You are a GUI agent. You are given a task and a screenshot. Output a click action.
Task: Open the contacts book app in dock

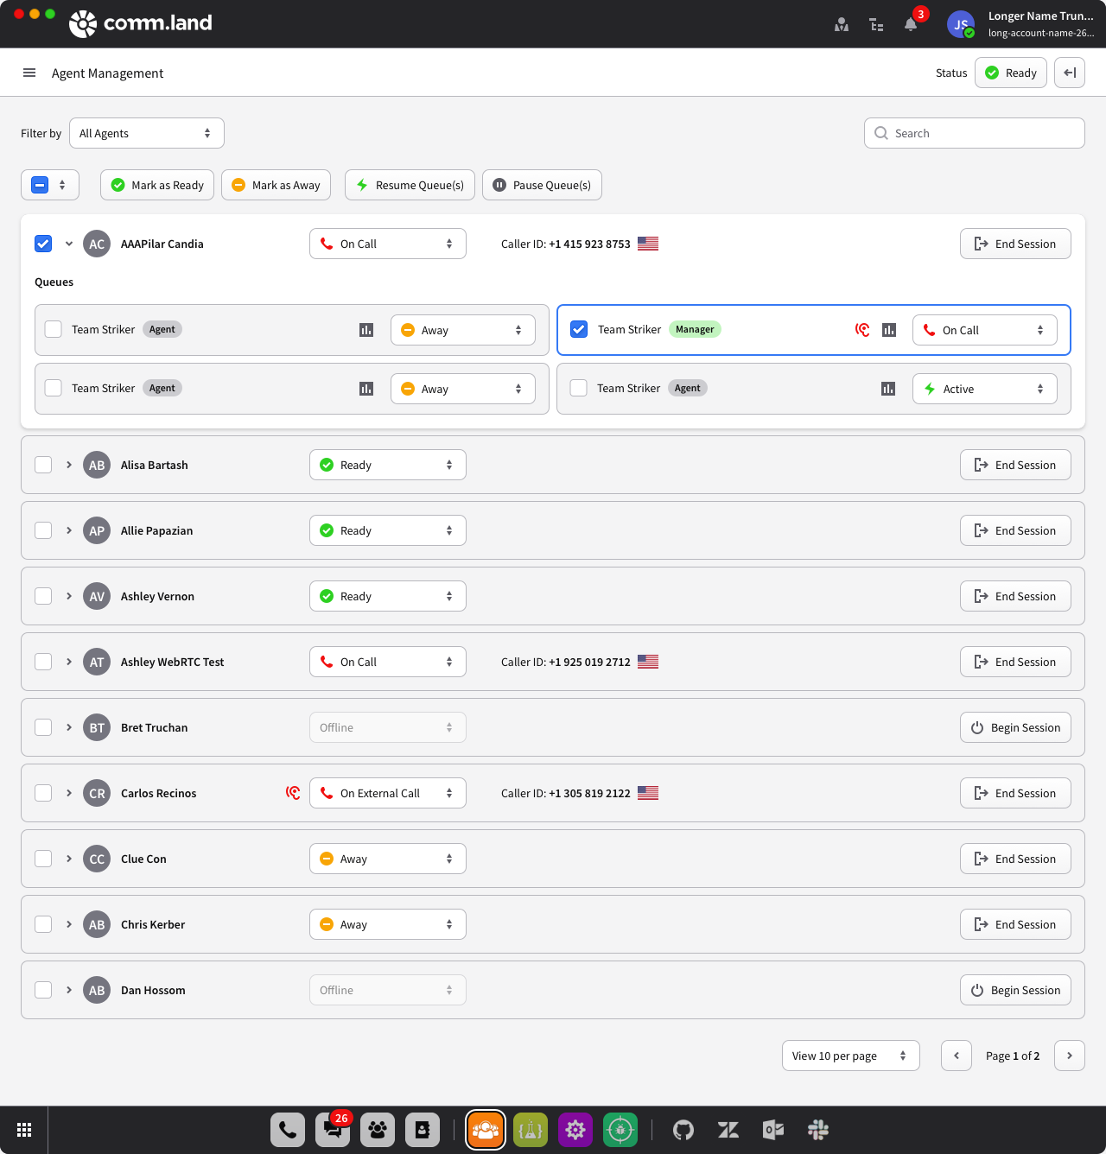(x=423, y=1130)
